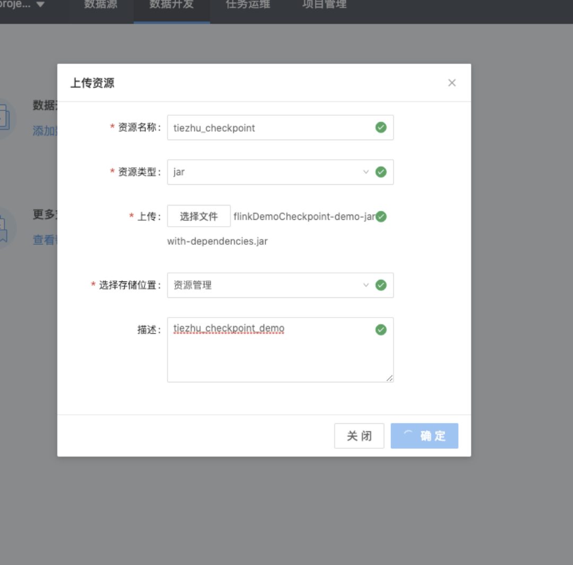The width and height of the screenshot is (573, 565).
Task: Click the textarea resize handle in 描述
Action: [x=389, y=378]
